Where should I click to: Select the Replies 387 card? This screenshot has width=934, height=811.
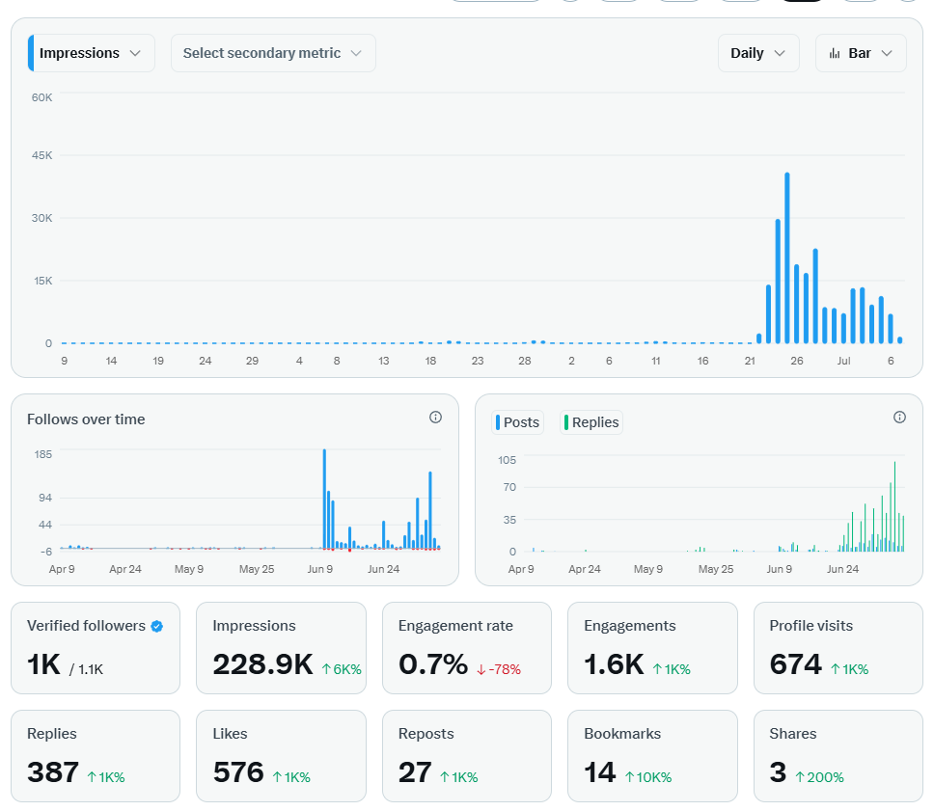[96, 756]
